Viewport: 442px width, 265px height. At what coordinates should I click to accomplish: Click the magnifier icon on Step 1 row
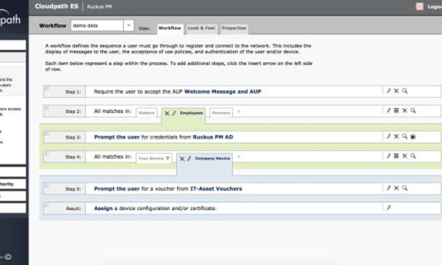click(405, 91)
